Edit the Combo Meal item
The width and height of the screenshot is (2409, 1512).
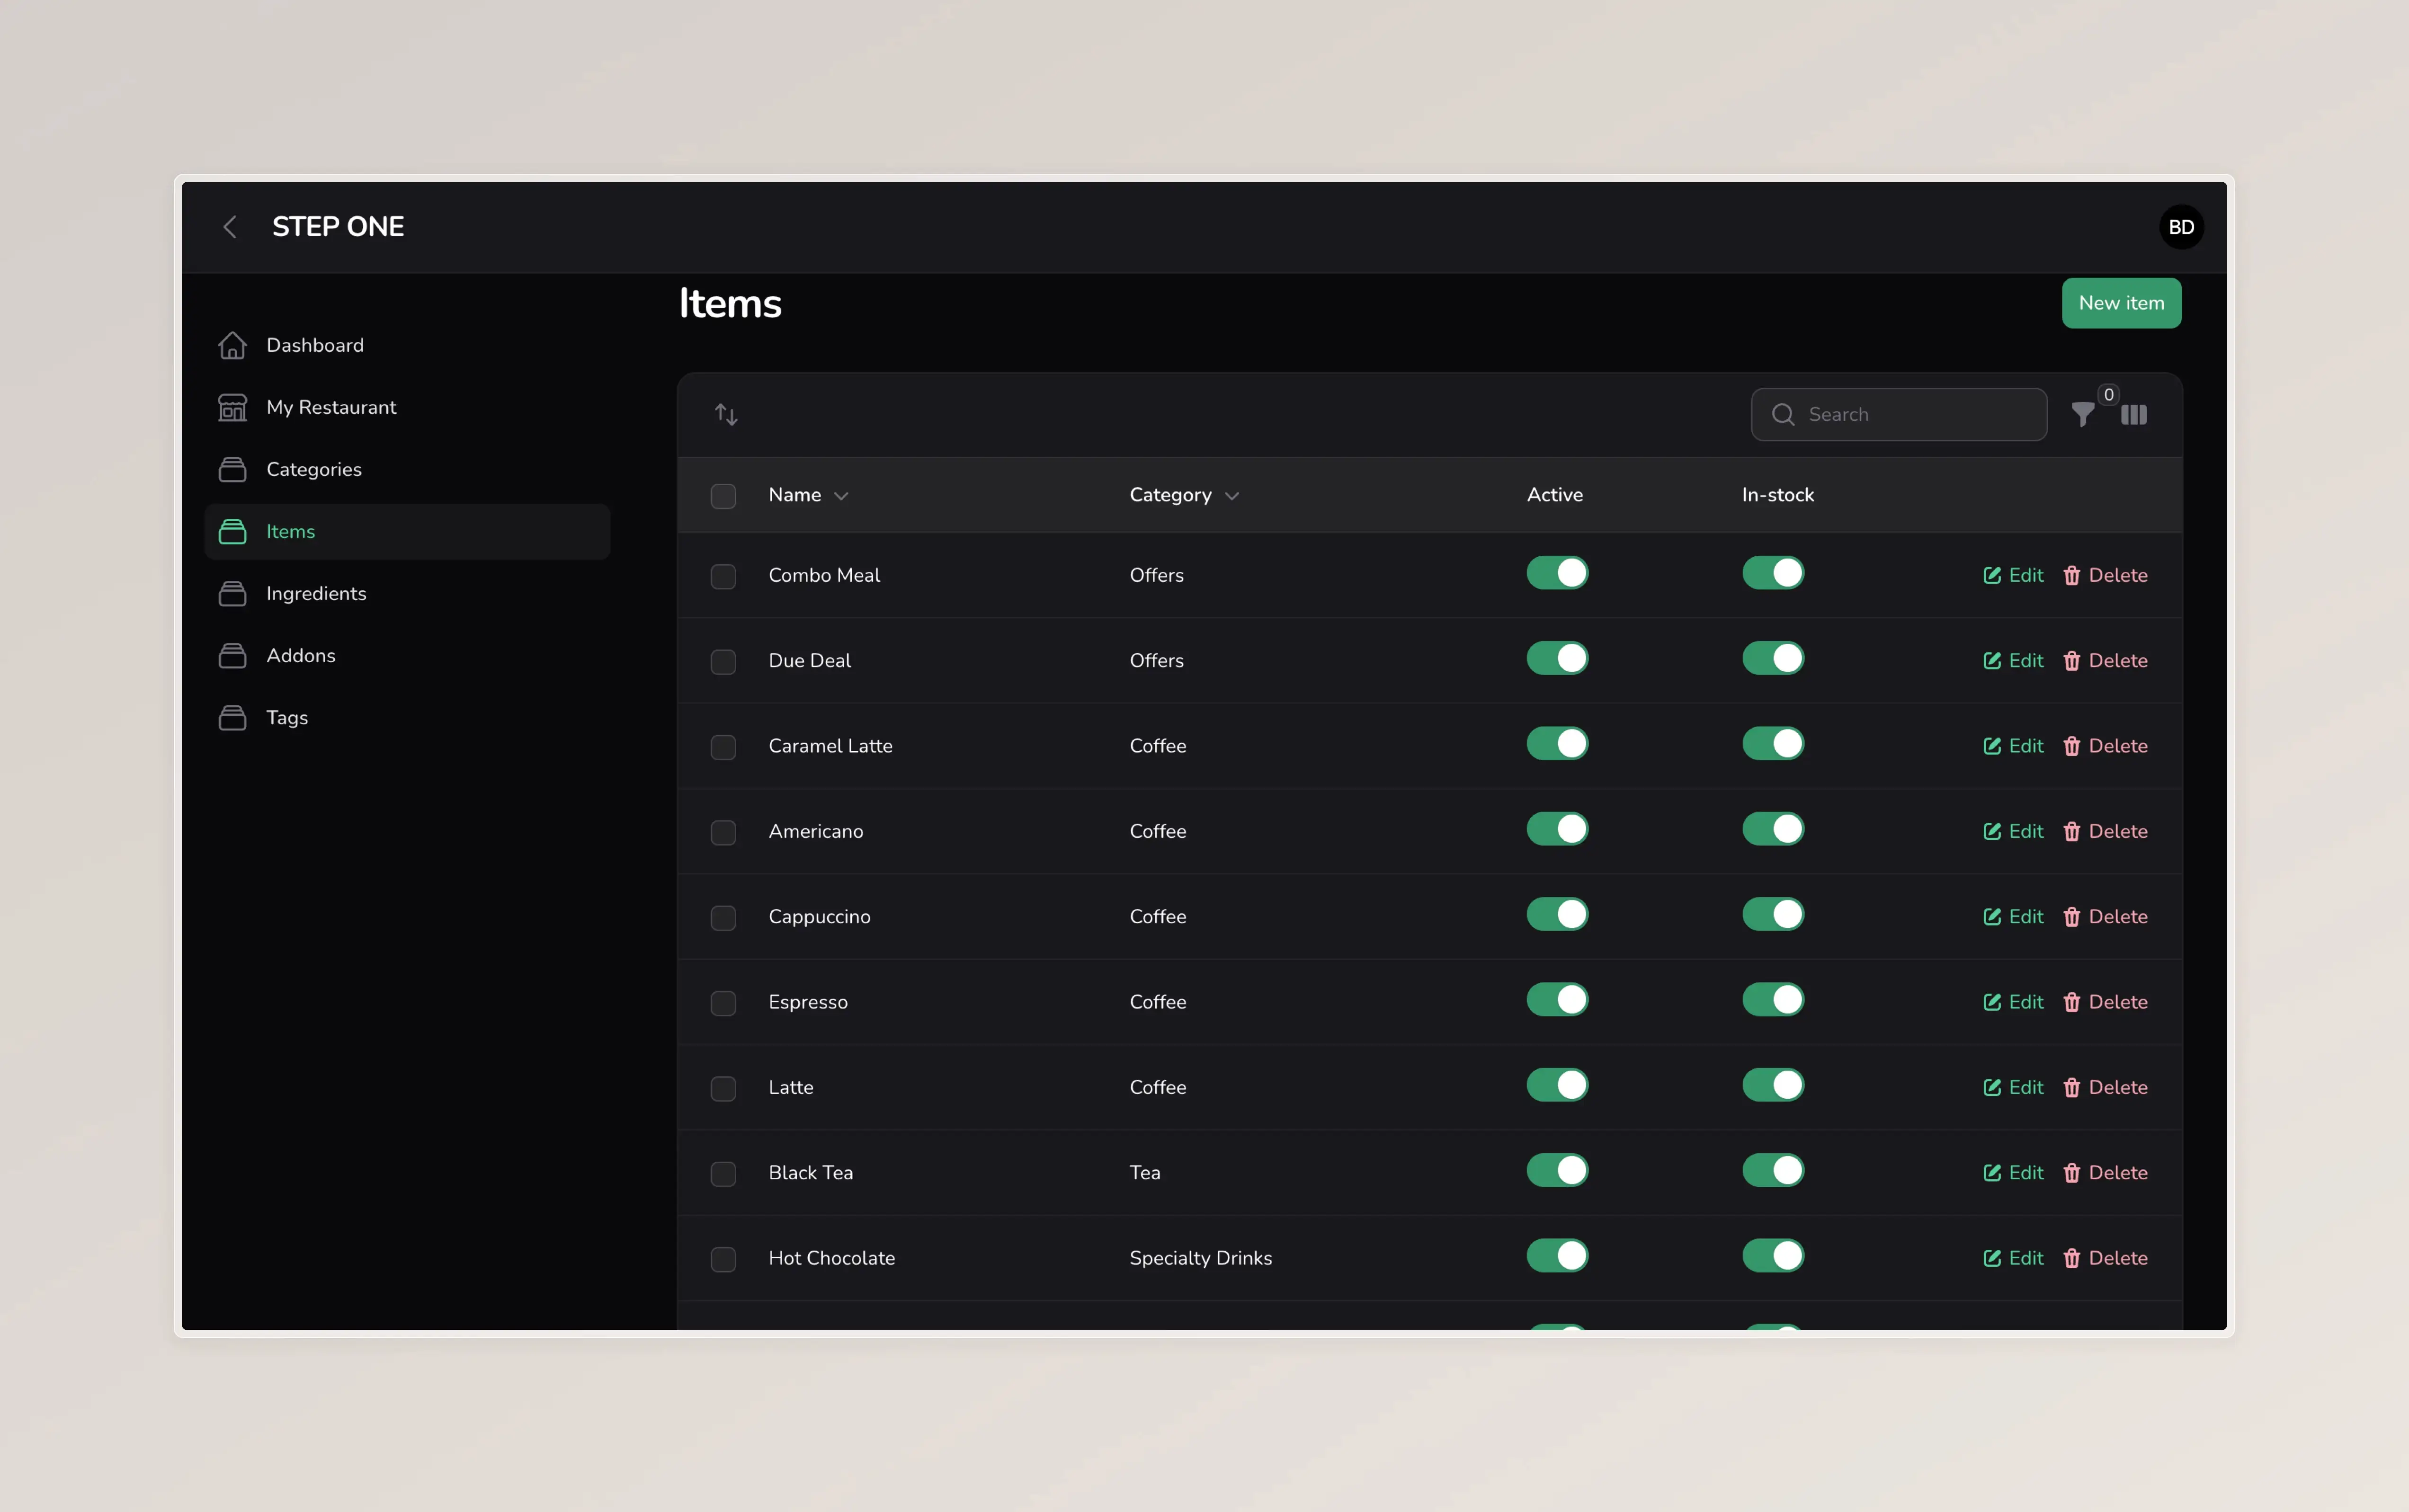pos(2013,575)
